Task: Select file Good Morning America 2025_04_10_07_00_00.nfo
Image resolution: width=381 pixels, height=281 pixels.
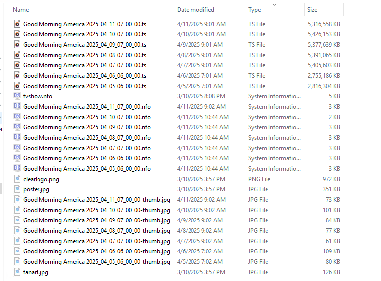Action: pos(87,117)
